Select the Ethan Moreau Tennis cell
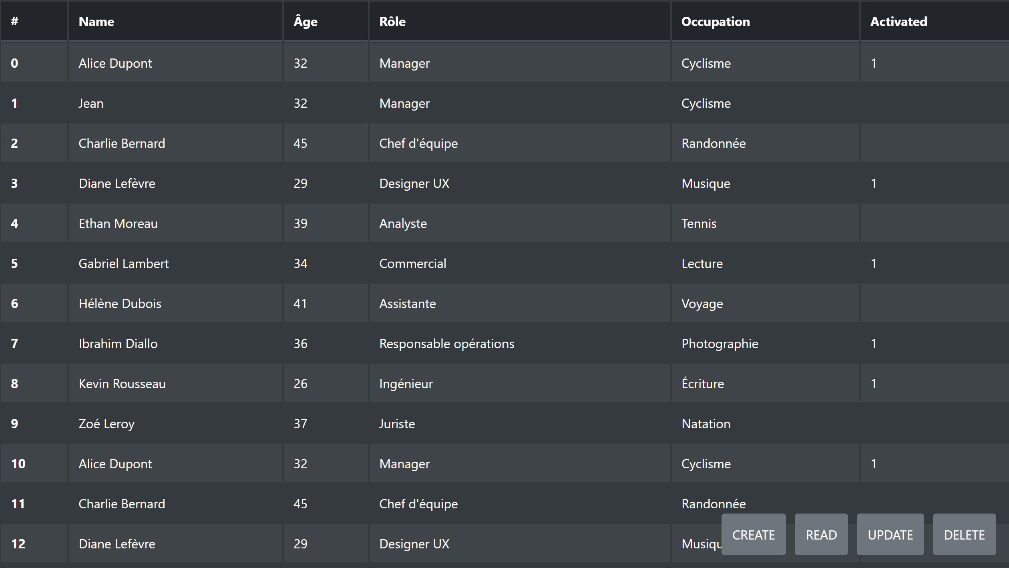This screenshot has width=1009, height=568. click(x=765, y=223)
